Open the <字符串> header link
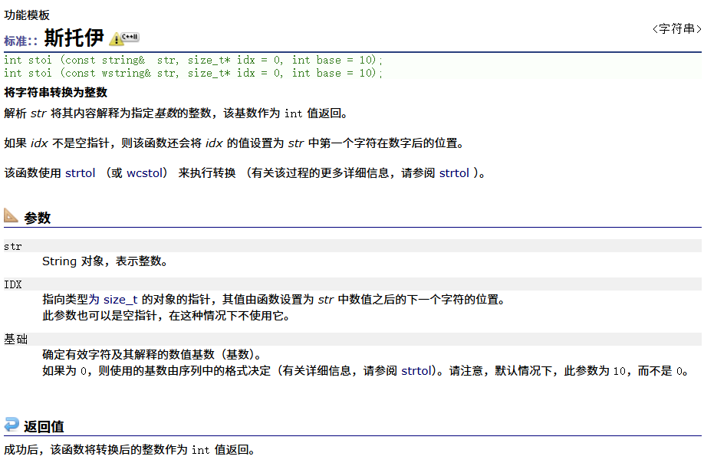Viewport: 704px width, 463px height. click(676, 29)
